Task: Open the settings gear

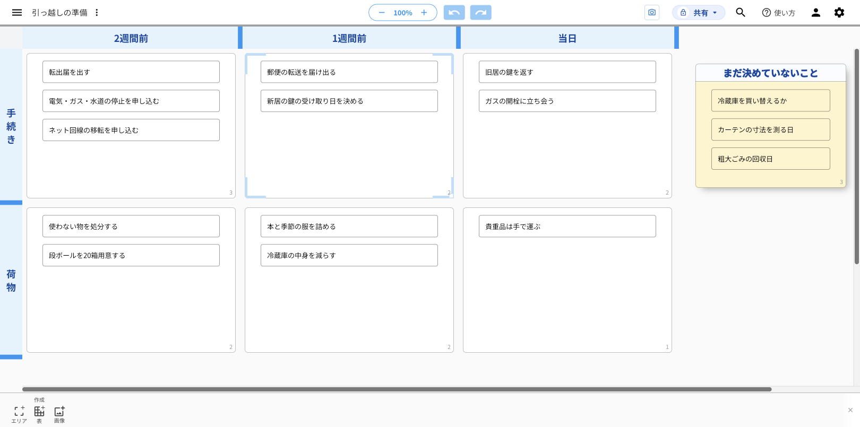Action: point(839,12)
